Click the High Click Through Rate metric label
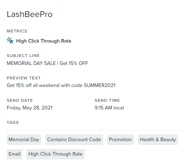The width and height of the screenshot is (190, 165). [44, 41]
